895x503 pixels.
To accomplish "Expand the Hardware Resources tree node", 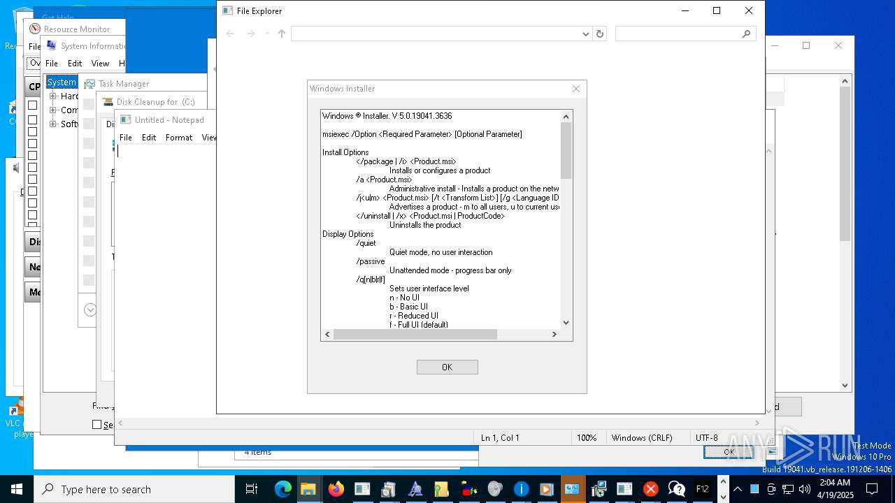I will click(52, 96).
